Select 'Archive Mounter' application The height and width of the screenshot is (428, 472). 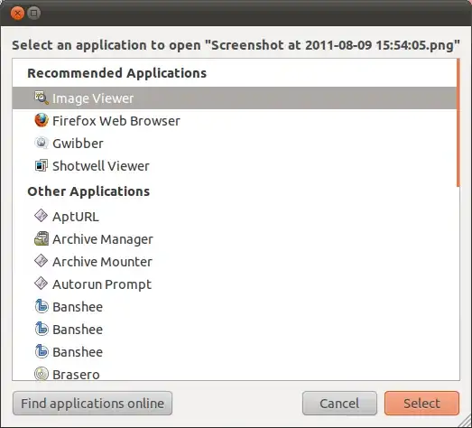coord(235,262)
